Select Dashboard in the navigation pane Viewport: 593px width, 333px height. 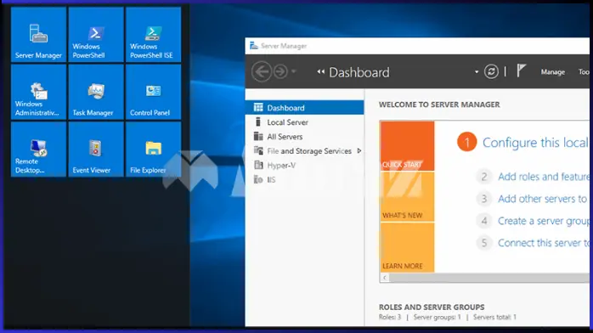pos(304,108)
